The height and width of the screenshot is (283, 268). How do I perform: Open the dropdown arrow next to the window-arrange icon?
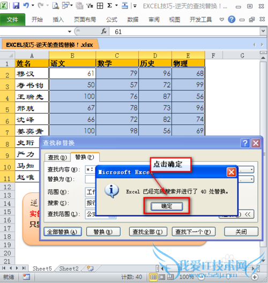click(71, 5)
